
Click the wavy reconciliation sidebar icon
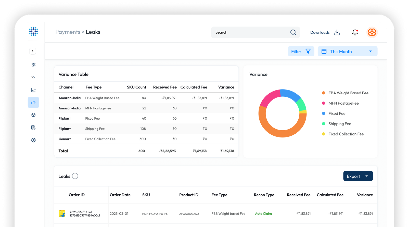tap(33, 77)
